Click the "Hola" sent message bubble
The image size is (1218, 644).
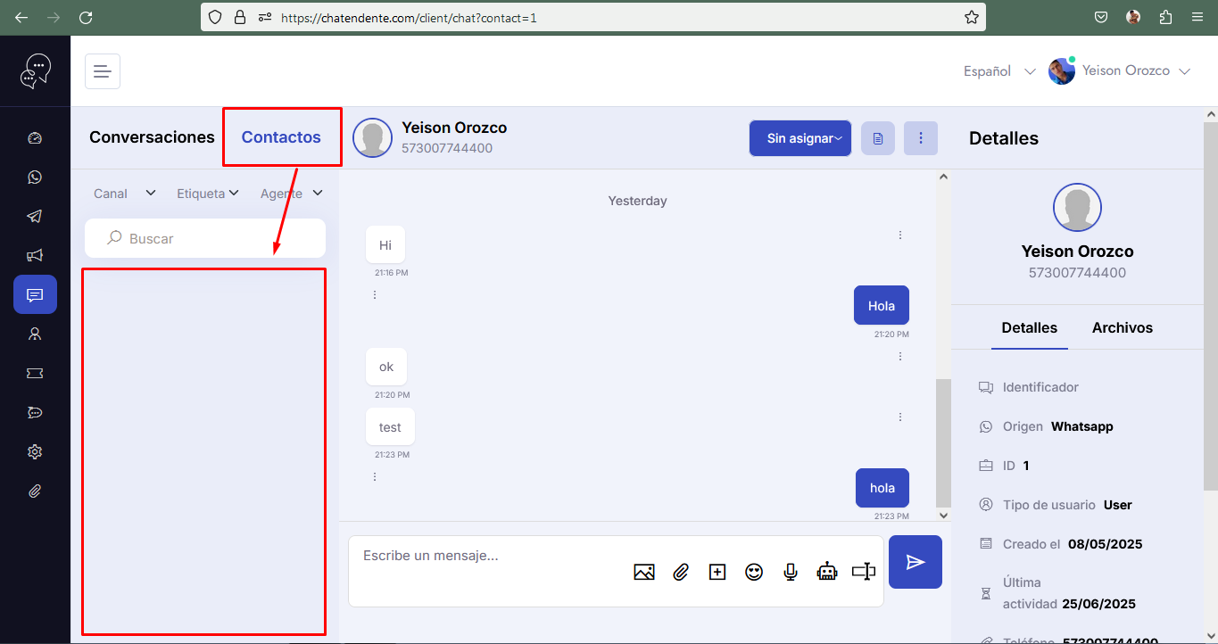pyautogui.click(x=882, y=306)
